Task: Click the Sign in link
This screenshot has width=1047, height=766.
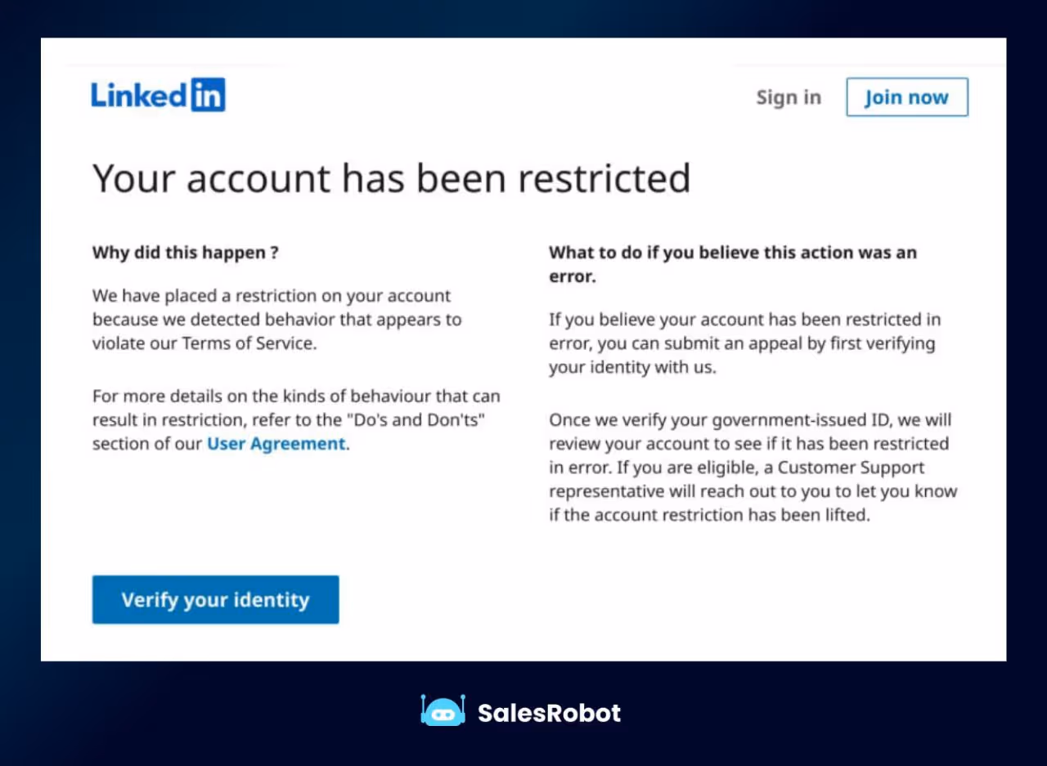Action: (788, 97)
